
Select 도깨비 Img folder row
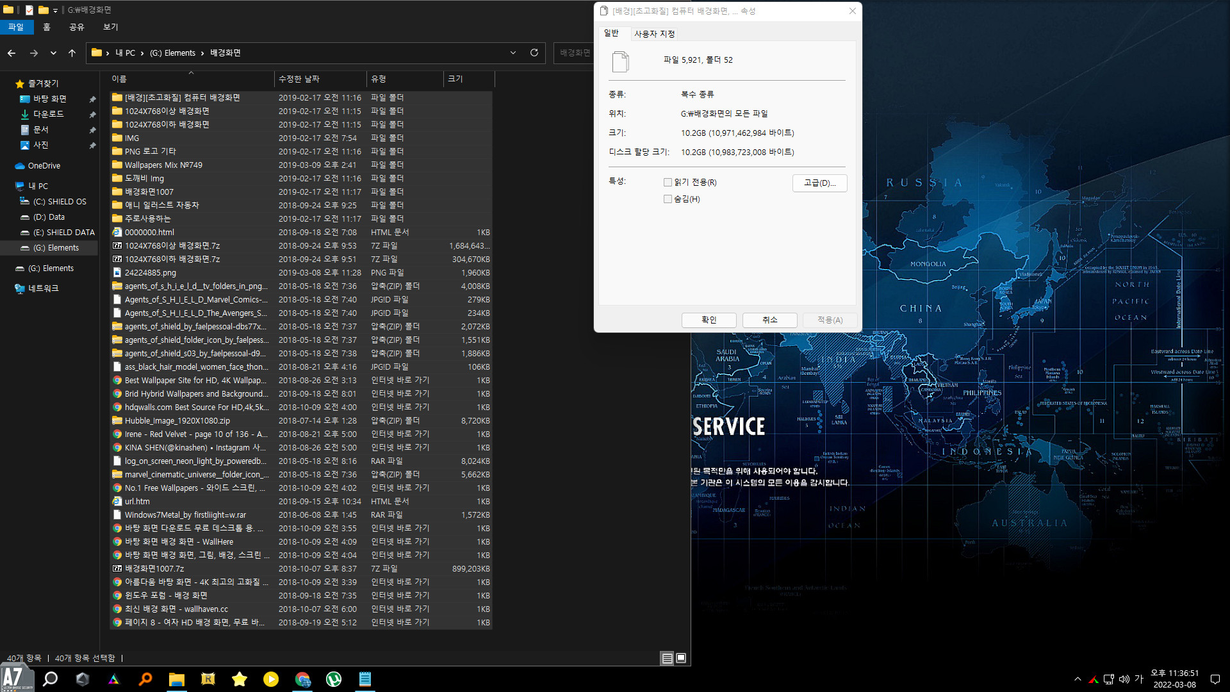[x=301, y=178]
